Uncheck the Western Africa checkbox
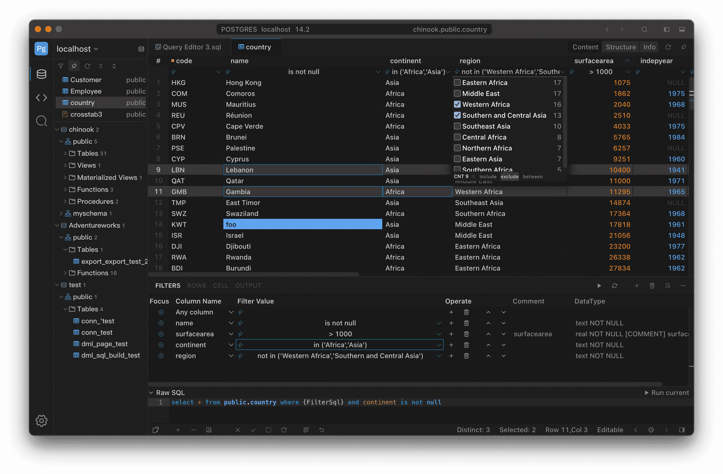 point(457,104)
